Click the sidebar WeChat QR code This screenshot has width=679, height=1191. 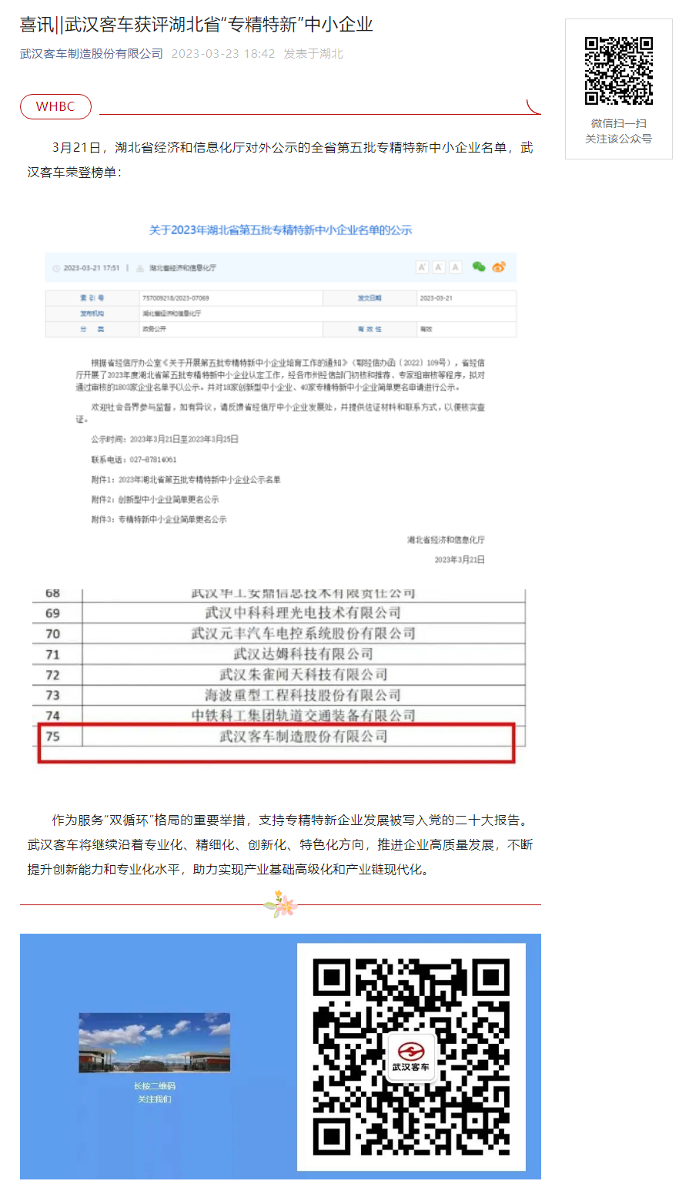619,70
